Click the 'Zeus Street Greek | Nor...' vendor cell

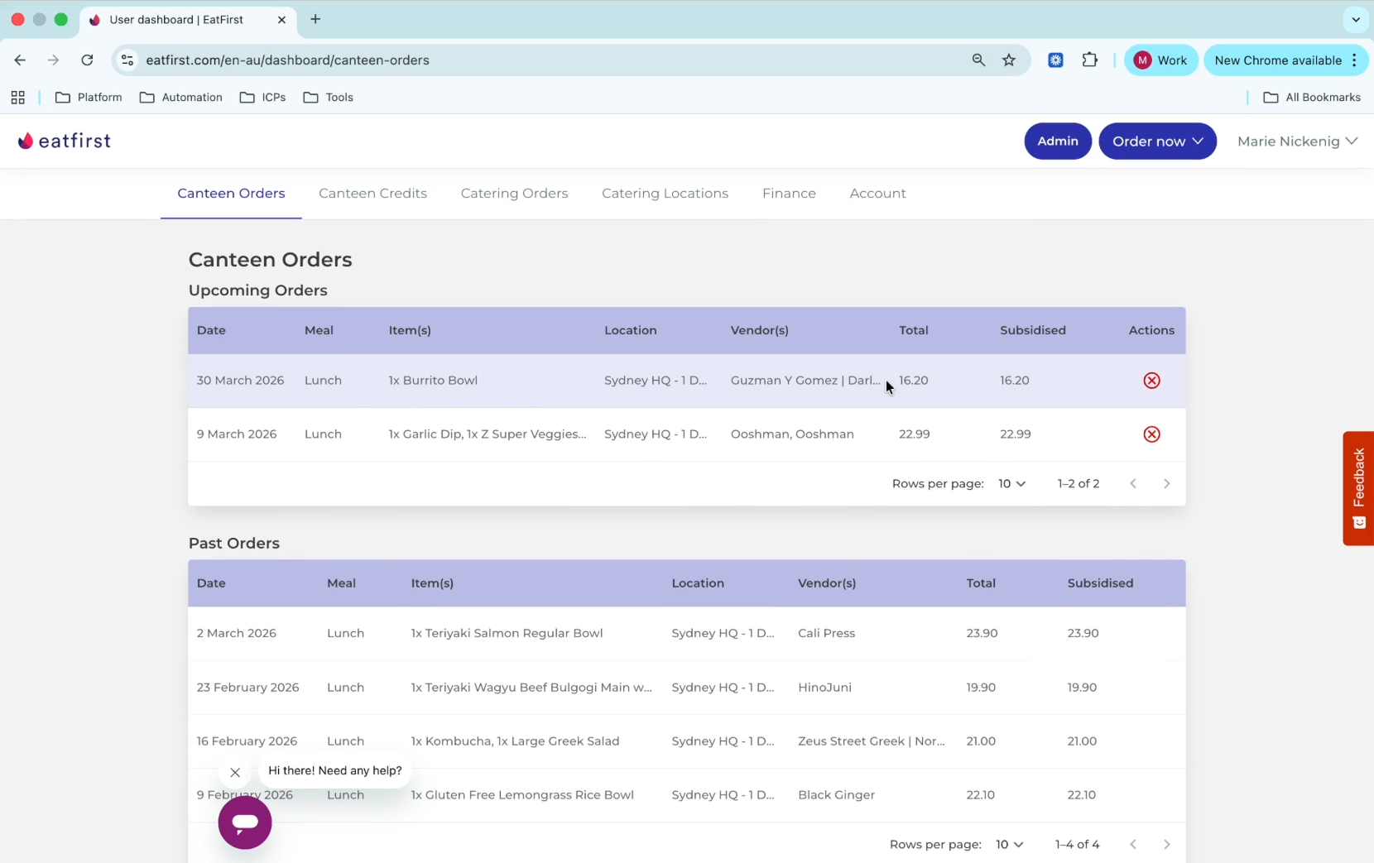tap(871, 741)
